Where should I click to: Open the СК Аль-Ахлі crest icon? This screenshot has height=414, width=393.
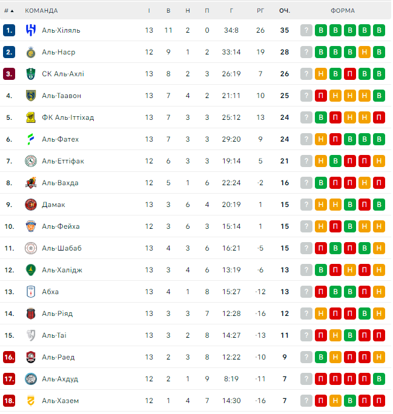click(31, 74)
